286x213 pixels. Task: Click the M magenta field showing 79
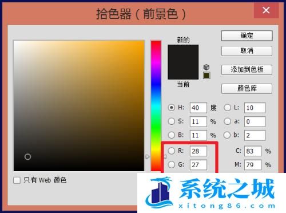pos(253,165)
